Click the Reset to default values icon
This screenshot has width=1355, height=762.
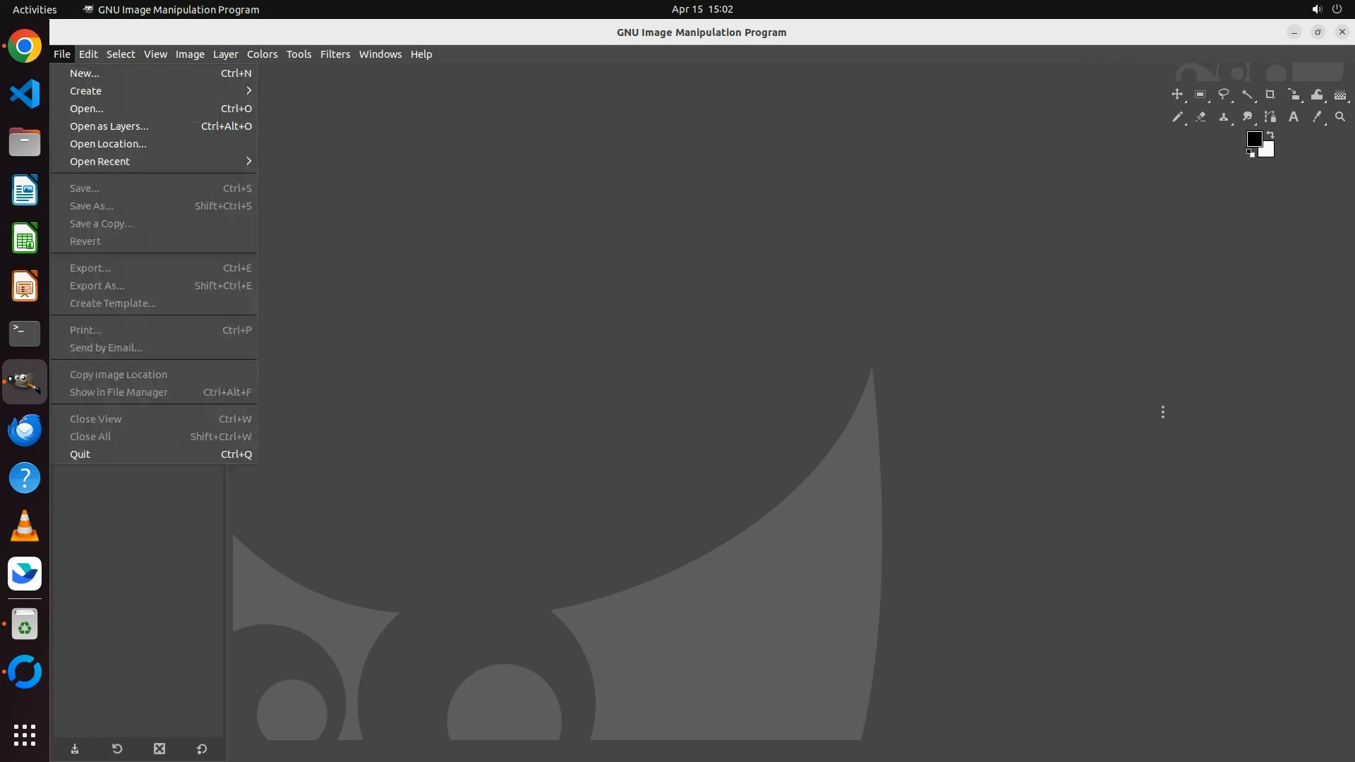tap(201, 749)
